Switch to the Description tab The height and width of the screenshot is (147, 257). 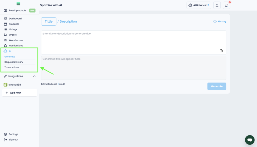pyautogui.click(x=68, y=22)
